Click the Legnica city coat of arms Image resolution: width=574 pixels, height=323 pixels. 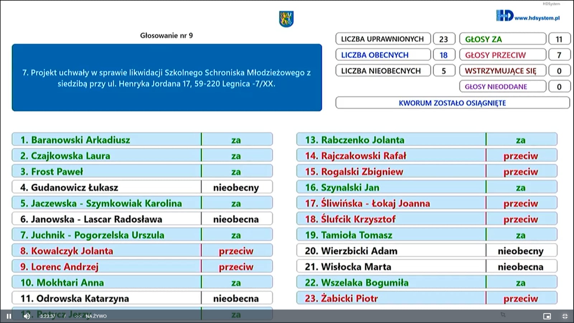(287, 19)
